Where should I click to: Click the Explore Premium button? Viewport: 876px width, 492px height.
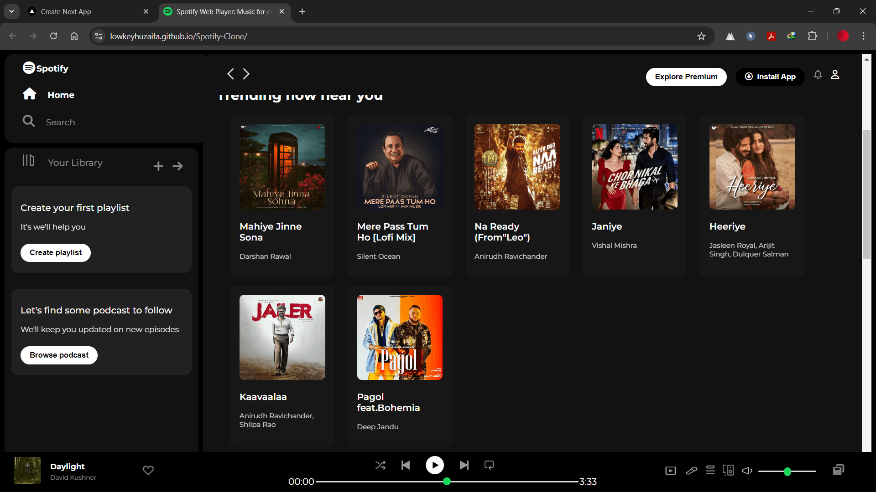click(686, 77)
